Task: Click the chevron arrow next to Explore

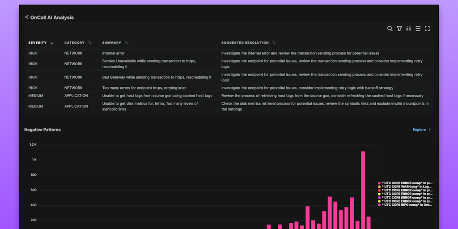Action: tap(430, 130)
